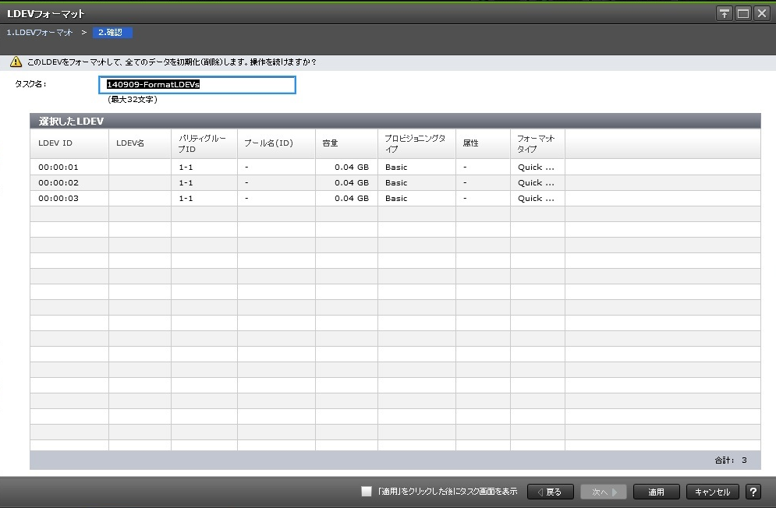This screenshot has height=508, width=776.
Task: Click the help question mark button
Action: pos(753,492)
